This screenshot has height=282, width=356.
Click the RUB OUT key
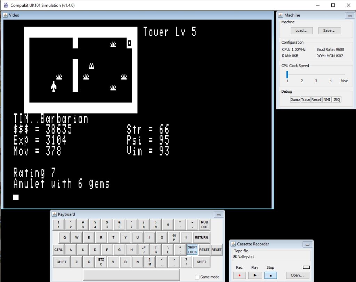pos(204,224)
